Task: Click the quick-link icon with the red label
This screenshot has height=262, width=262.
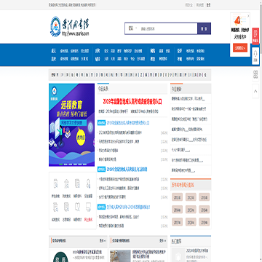Action: click(88, 207)
